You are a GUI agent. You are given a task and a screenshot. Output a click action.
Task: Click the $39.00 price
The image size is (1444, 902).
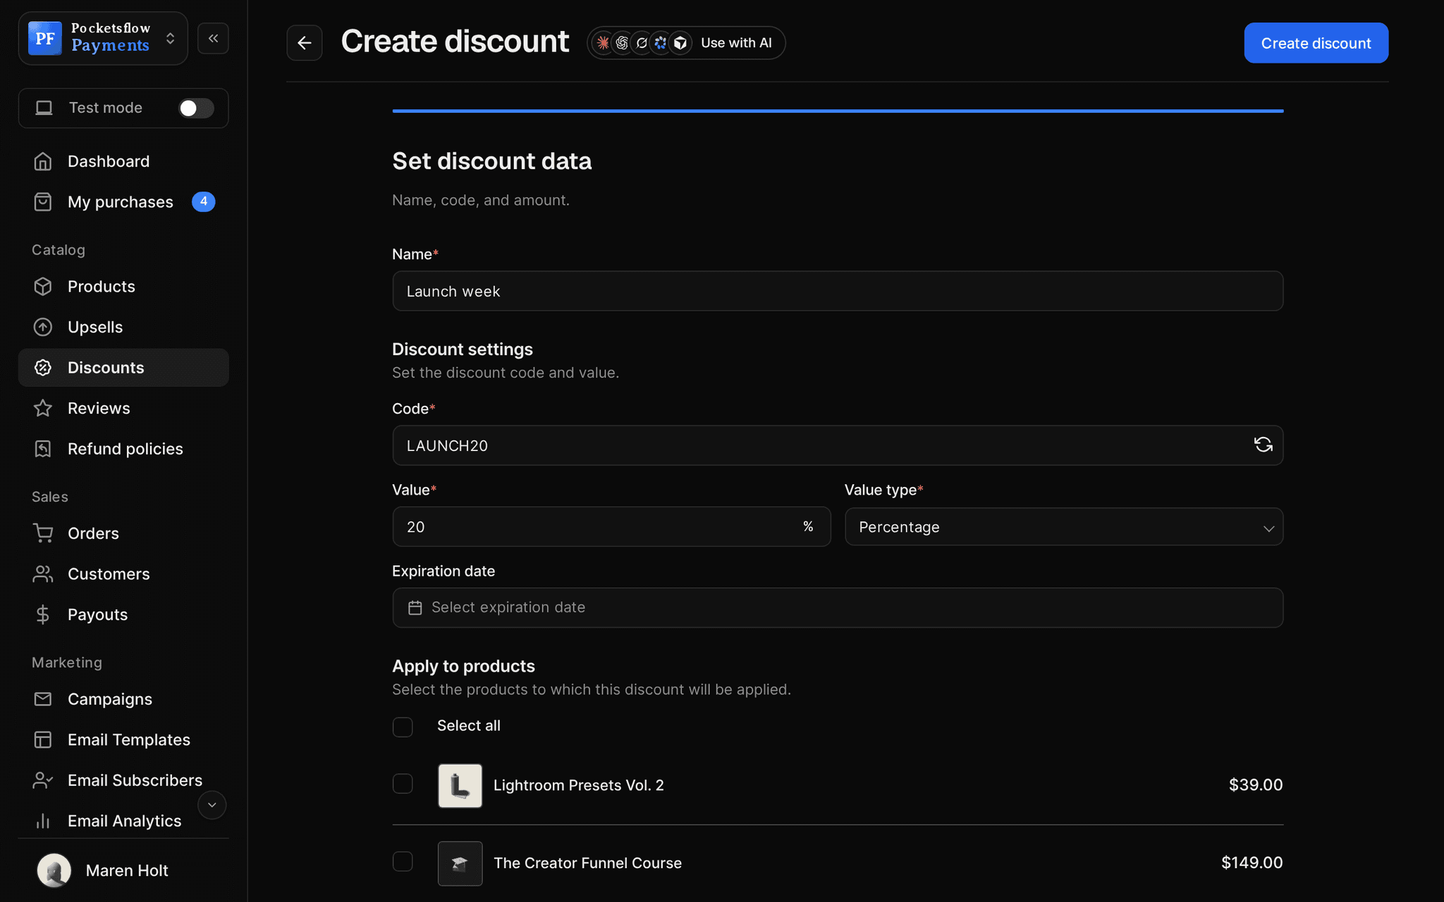[1255, 785]
